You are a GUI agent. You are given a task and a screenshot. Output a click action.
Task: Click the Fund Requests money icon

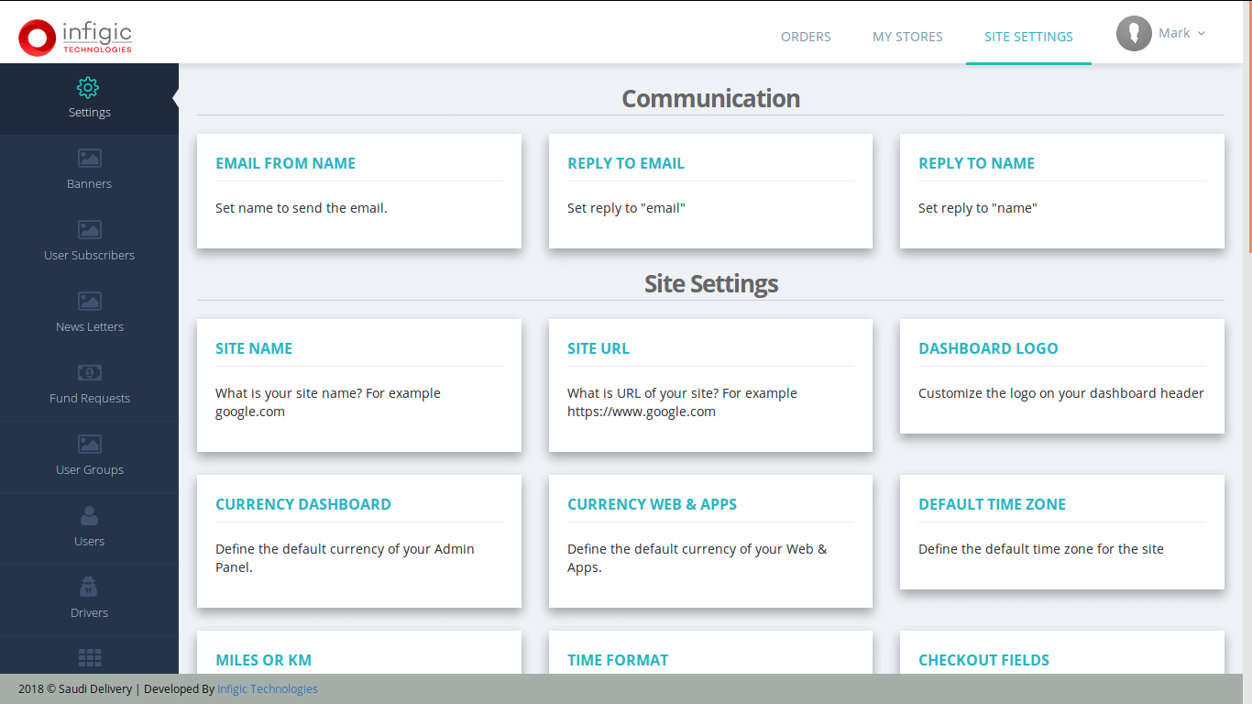point(89,373)
